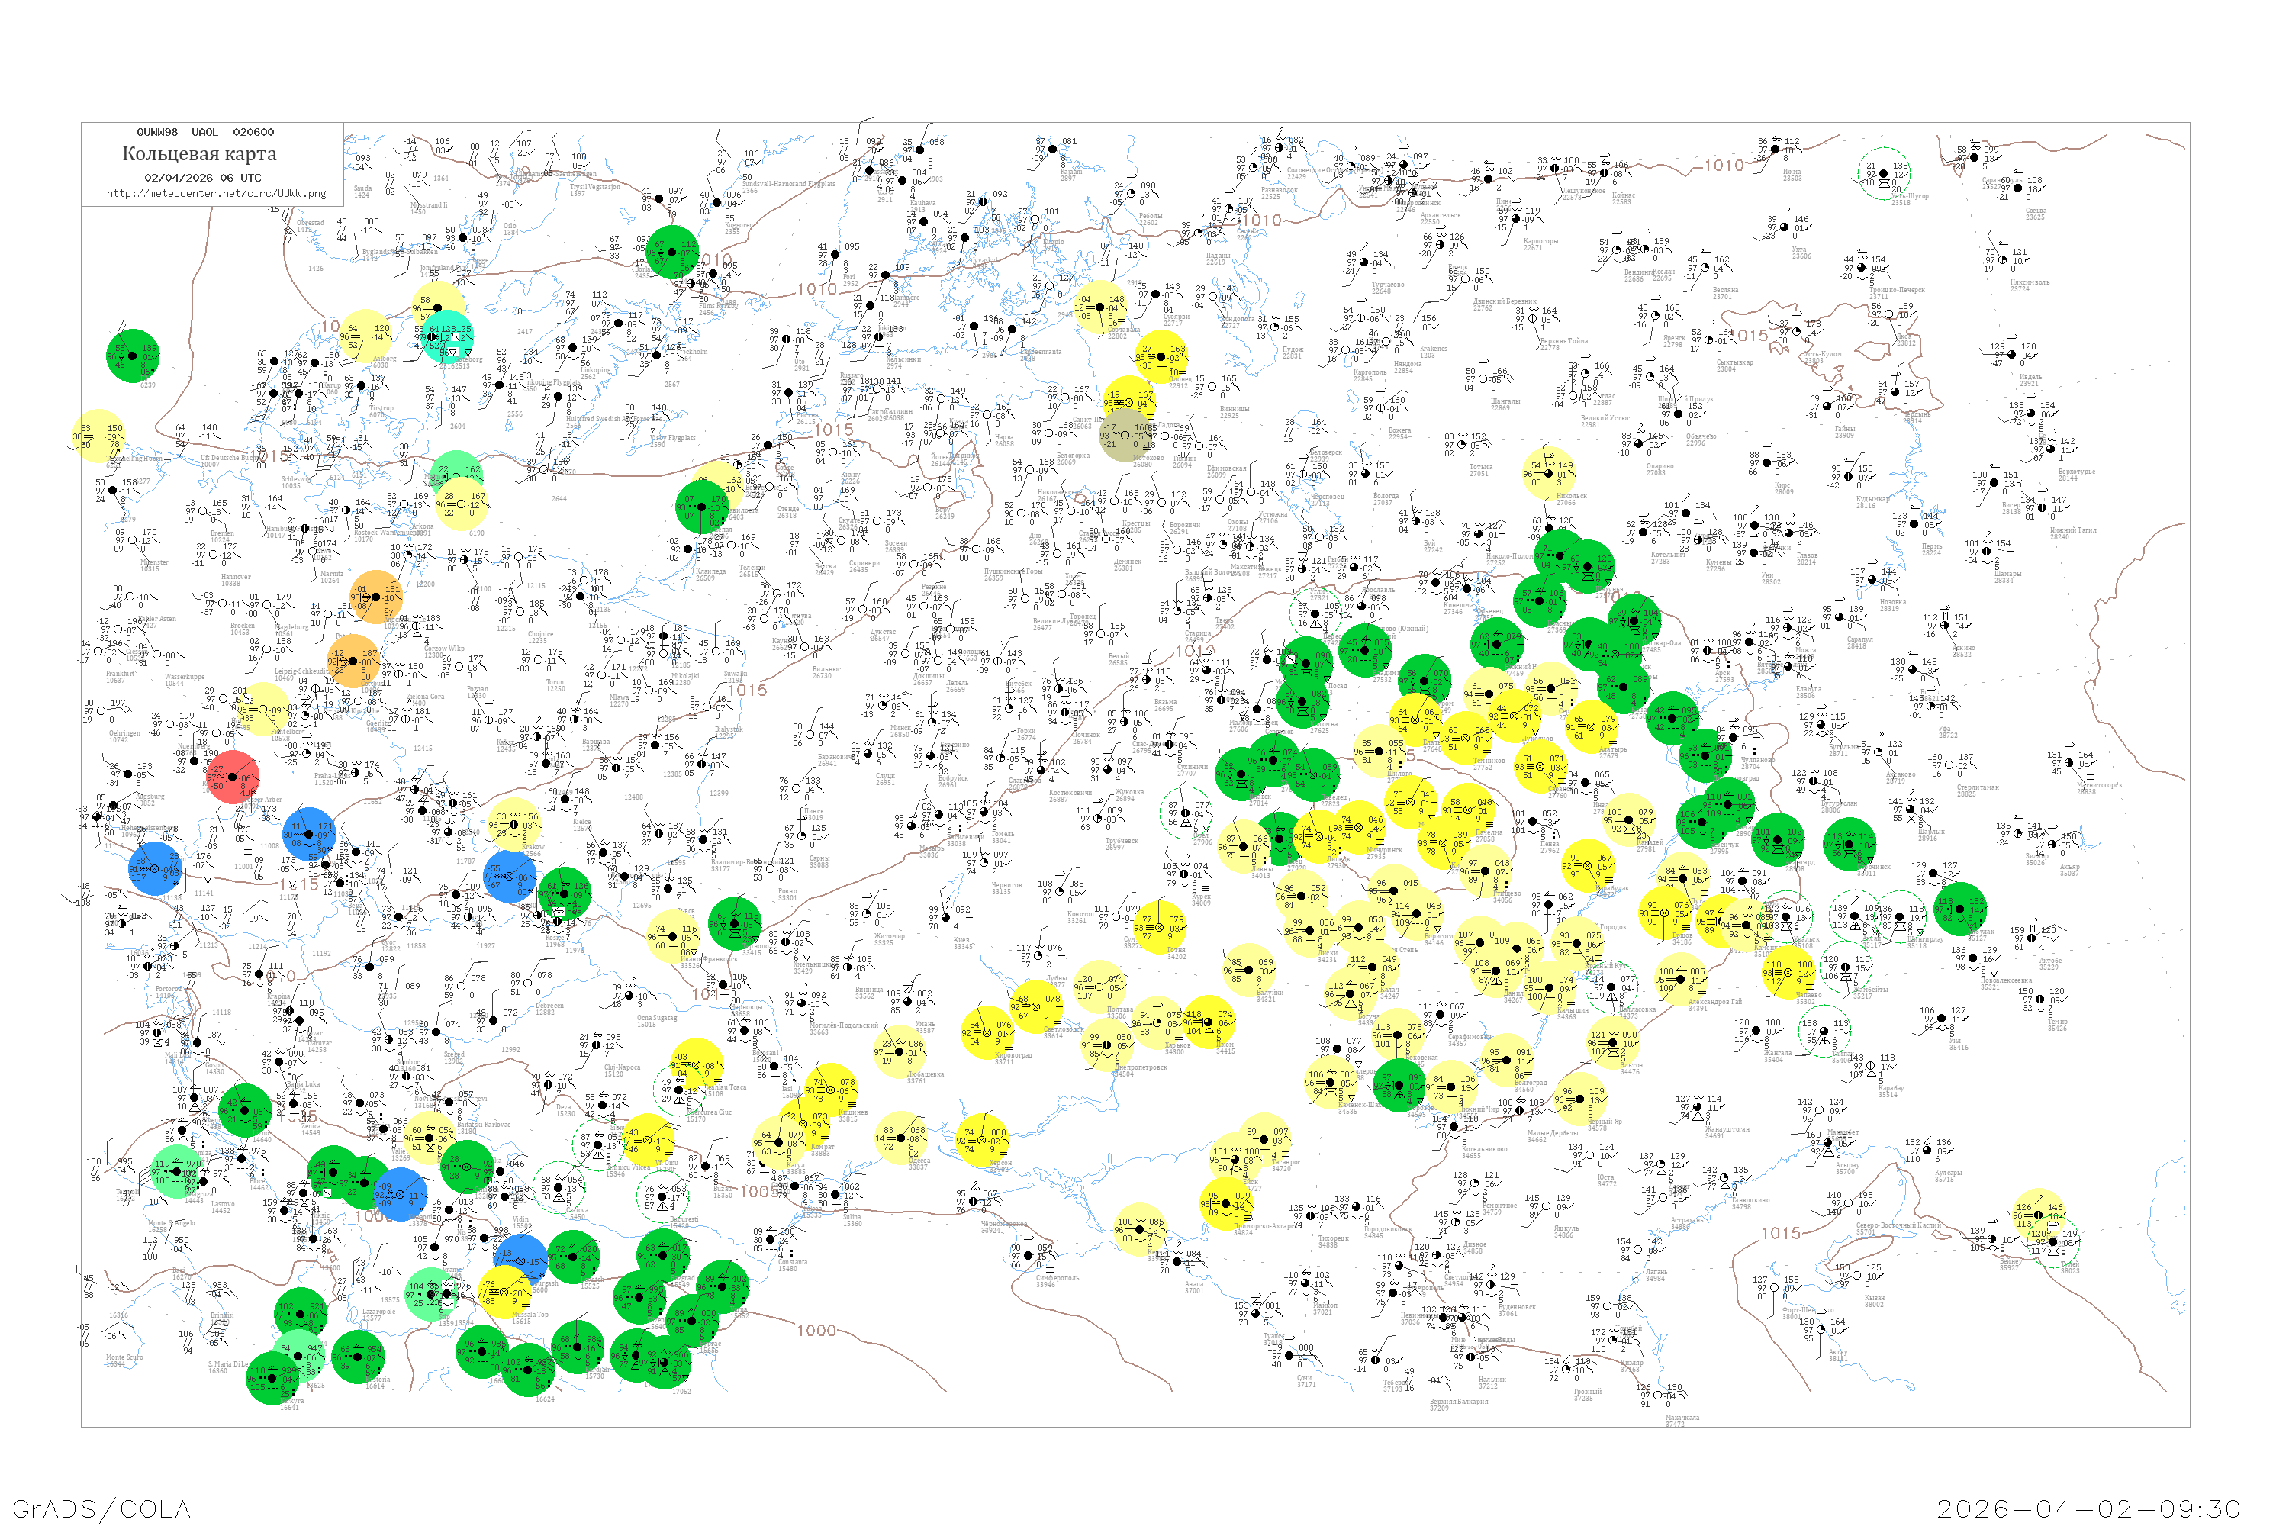Click the upper orange station circle near Angermuende
Viewport: 2289px width, 1526px height.
point(377,597)
